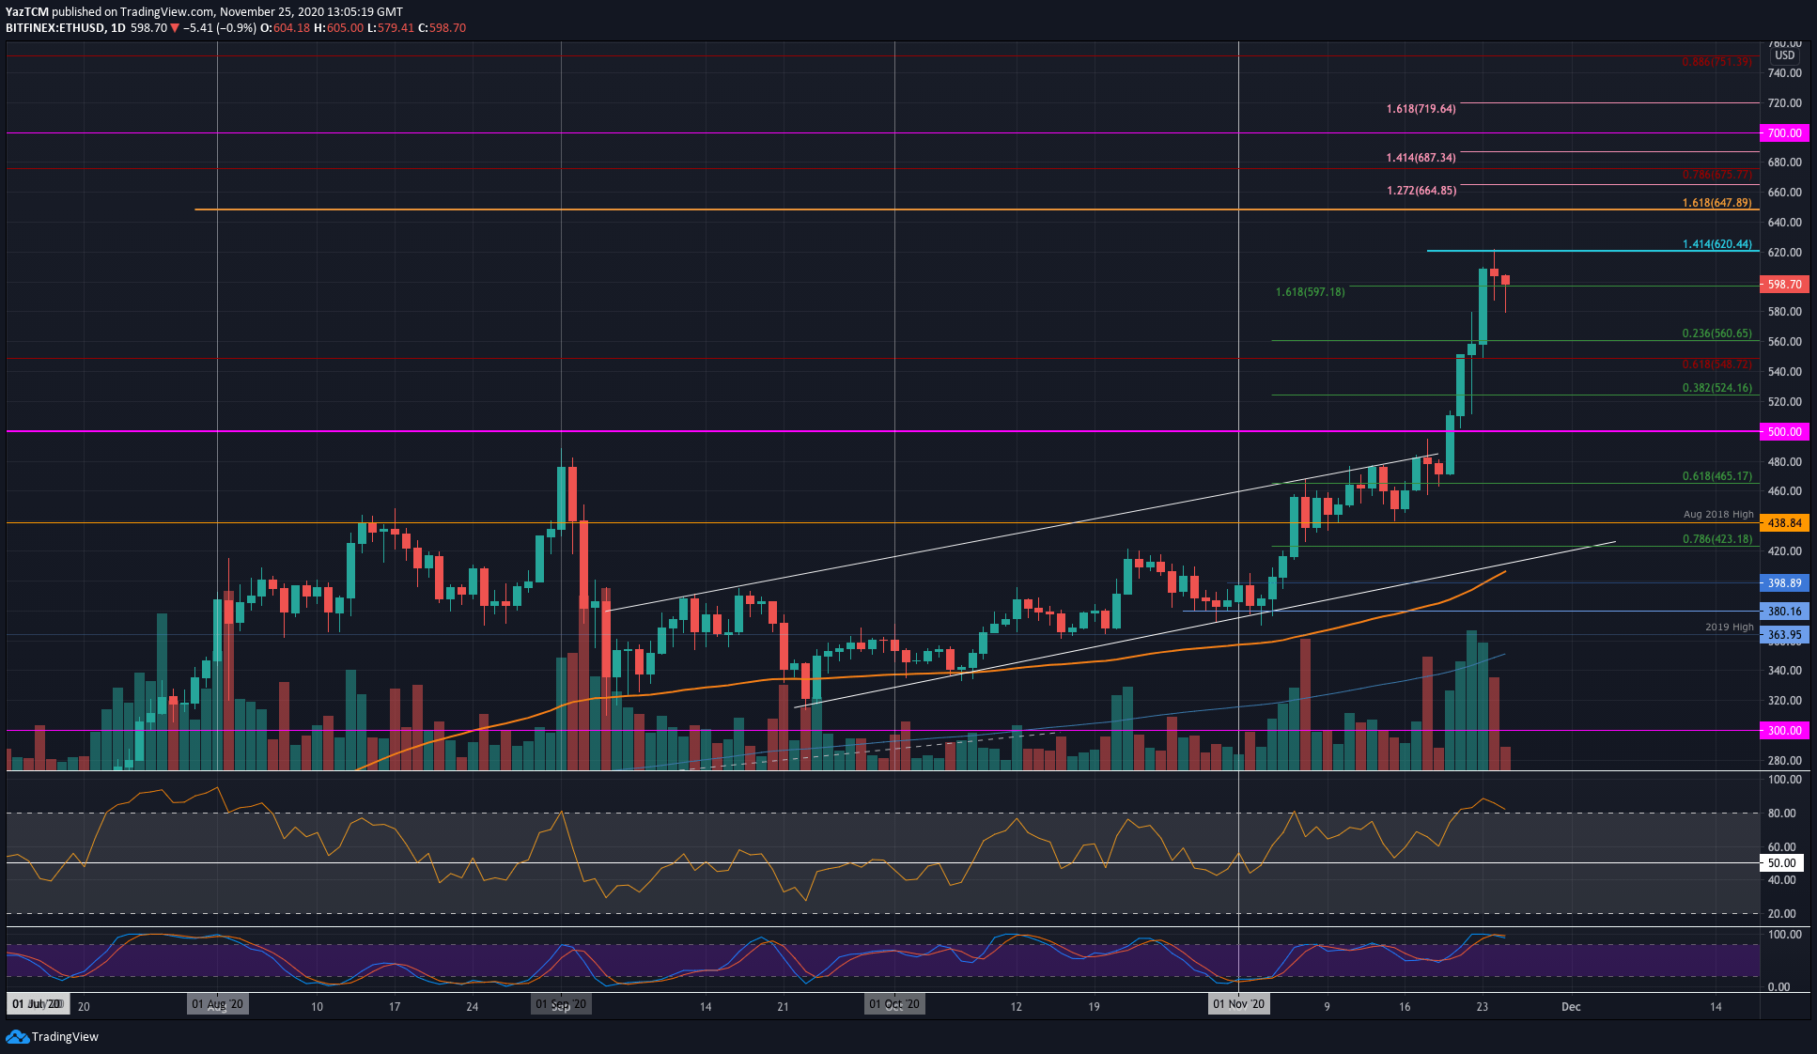Image resolution: width=1817 pixels, height=1054 pixels.
Task: Click the red down-arrow beside the header price
Action: click(x=175, y=28)
